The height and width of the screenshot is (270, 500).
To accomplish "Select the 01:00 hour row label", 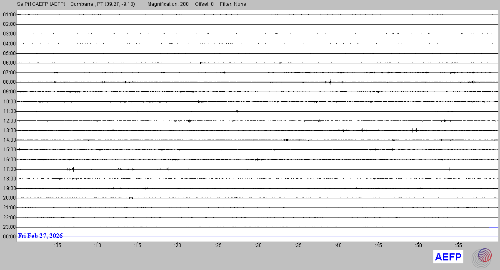I will (9, 15).
